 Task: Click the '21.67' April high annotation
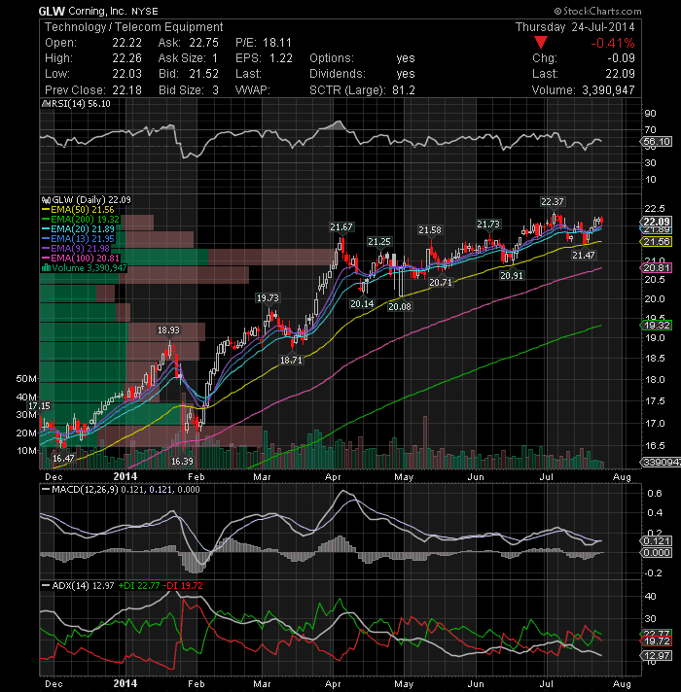[x=340, y=226]
